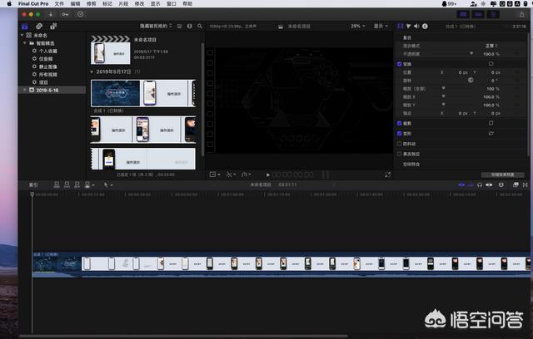This screenshot has width=533, height=339.
Task: Open the viewer zoom 29% dropdown
Action: point(358,26)
